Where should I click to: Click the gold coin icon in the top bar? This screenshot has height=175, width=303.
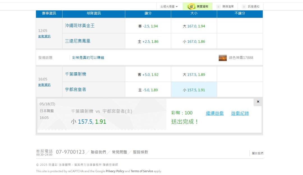coord(191,6)
